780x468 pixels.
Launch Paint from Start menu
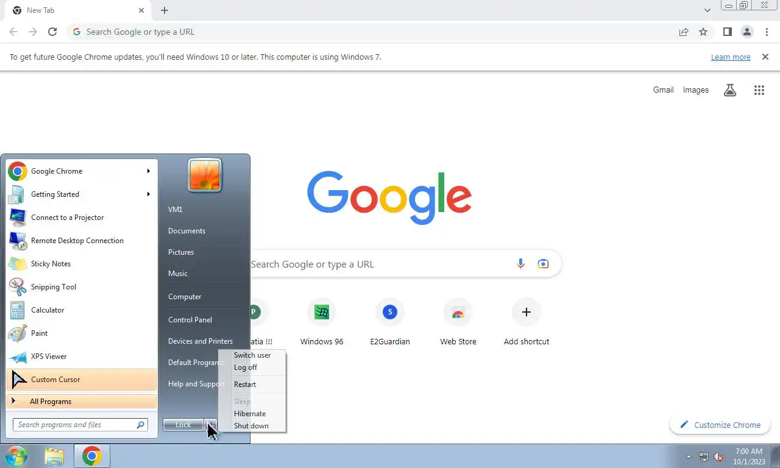pos(82,333)
